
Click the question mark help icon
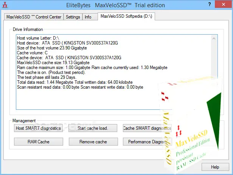[x=210, y=4]
